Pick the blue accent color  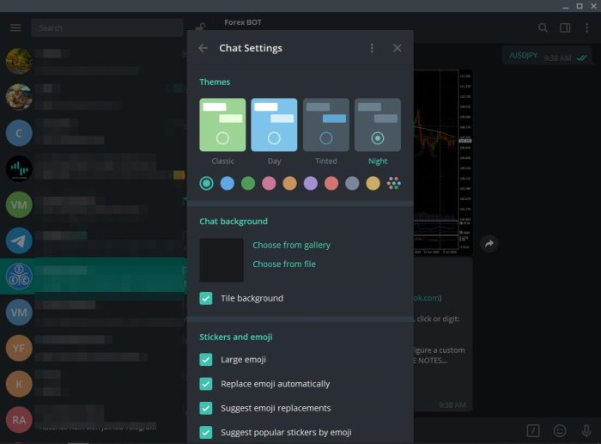pyautogui.click(x=228, y=183)
